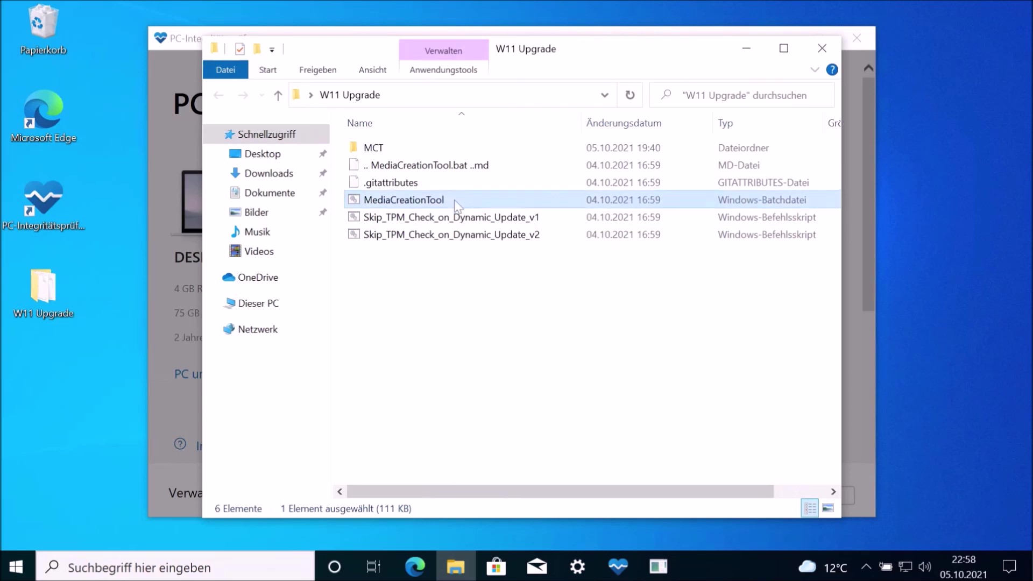
Task: Open the Explorer help icon
Action: click(832, 70)
